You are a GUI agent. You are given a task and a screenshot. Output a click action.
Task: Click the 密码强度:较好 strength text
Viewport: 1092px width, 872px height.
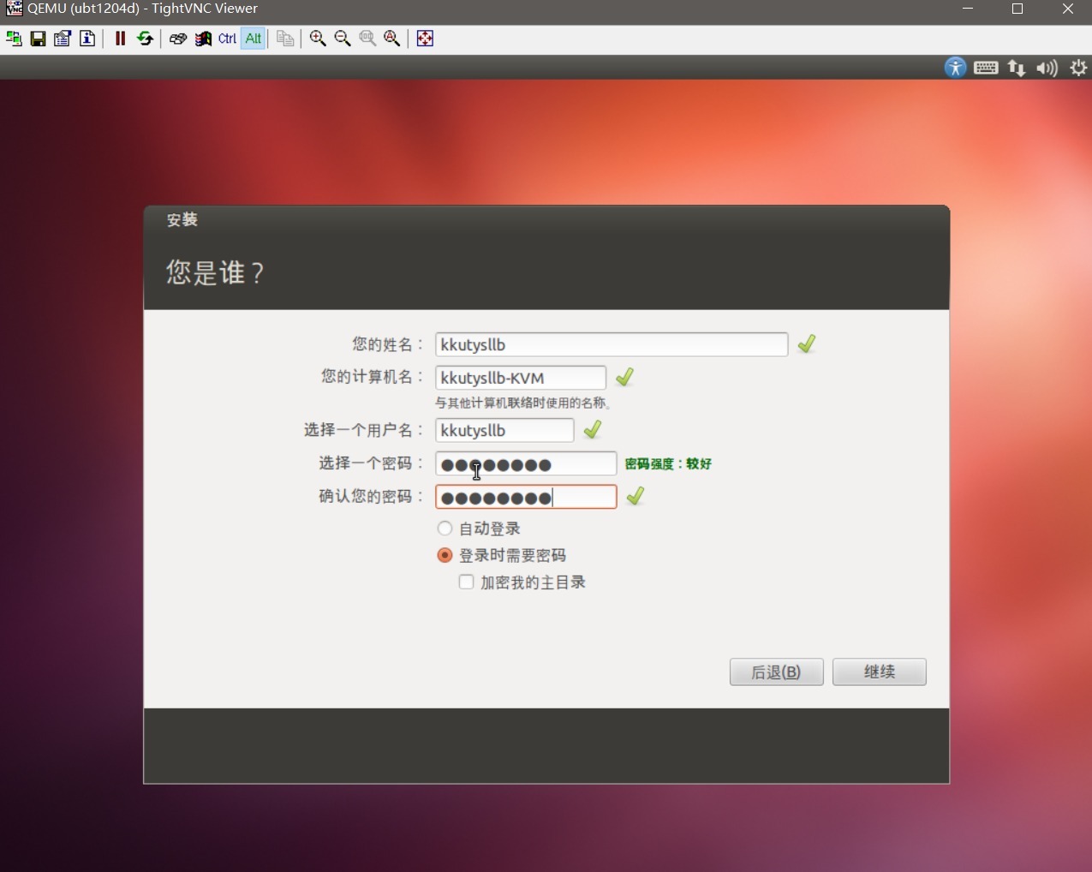668,463
